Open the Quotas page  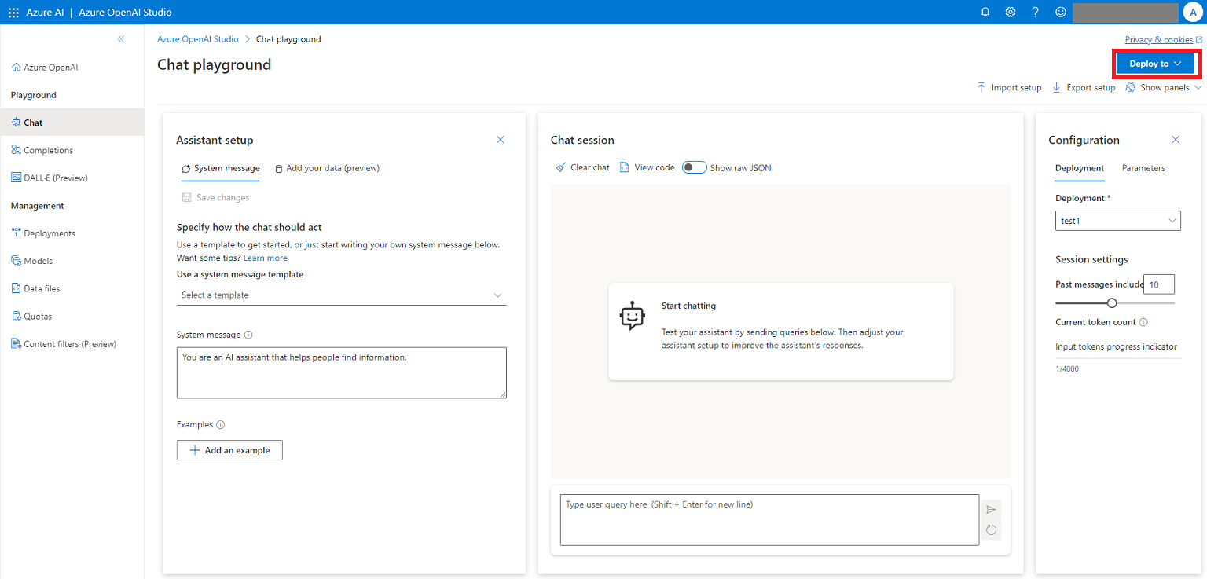click(x=37, y=315)
